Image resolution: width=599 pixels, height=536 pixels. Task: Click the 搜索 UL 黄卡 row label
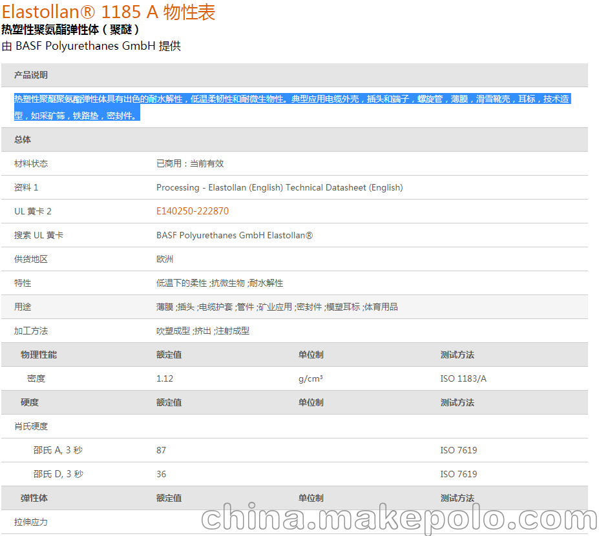(39, 235)
